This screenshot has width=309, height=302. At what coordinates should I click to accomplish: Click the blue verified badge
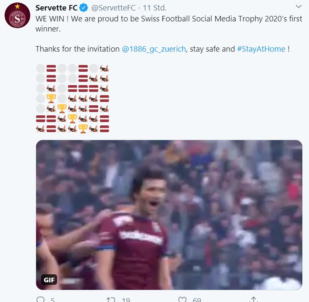84,8
